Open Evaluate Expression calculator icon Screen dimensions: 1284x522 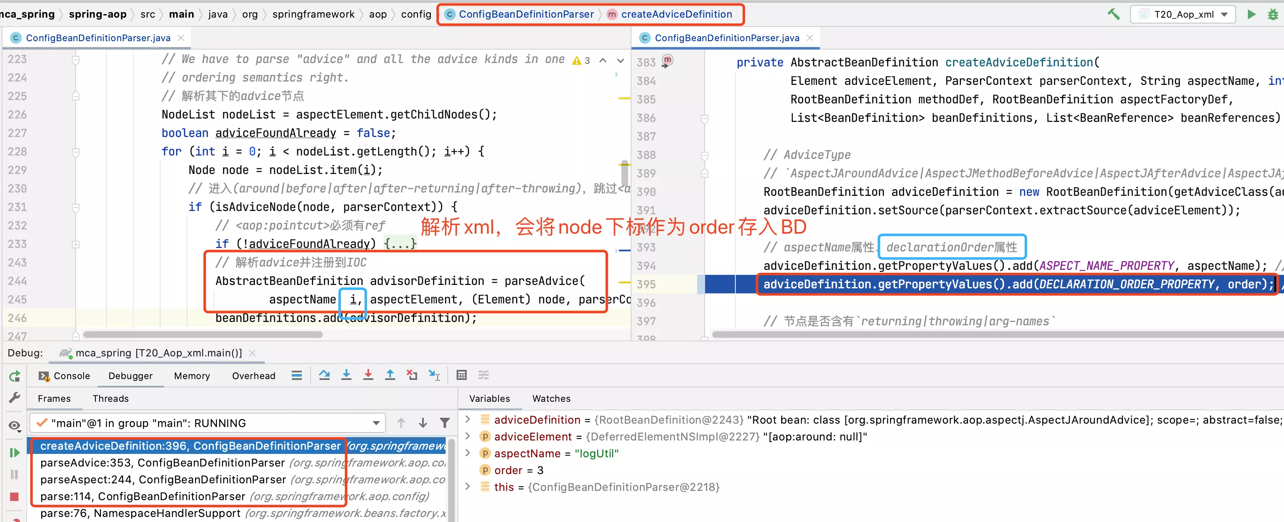pos(462,375)
